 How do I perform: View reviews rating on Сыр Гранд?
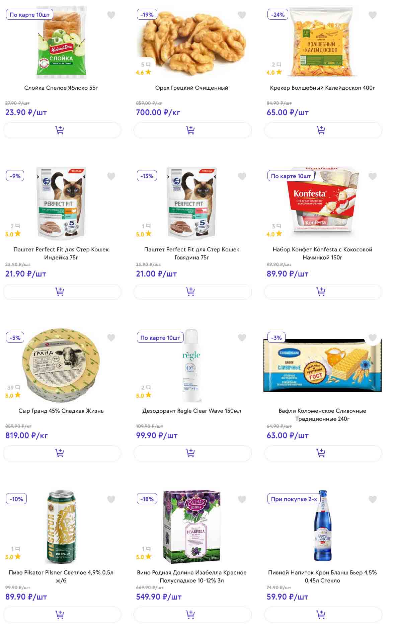click(x=13, y=392)
